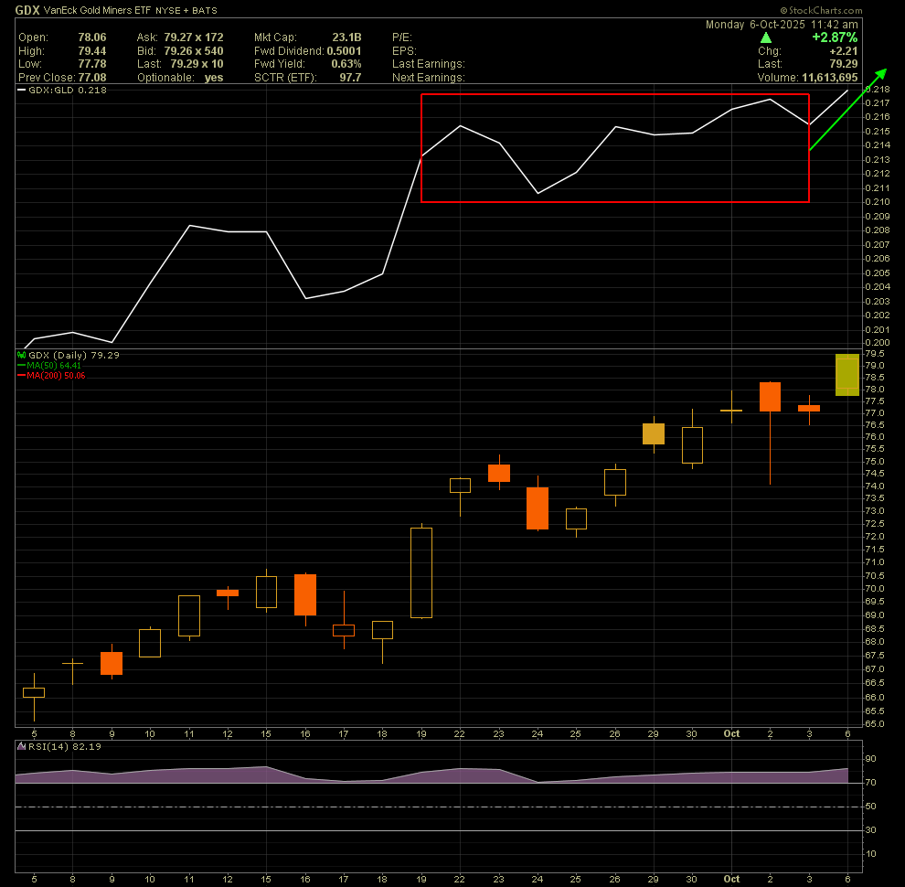Viewport: 905px width, 887px height.
Task: Select the 'Next Earnings:' label
Action: [x=428, y=78]
